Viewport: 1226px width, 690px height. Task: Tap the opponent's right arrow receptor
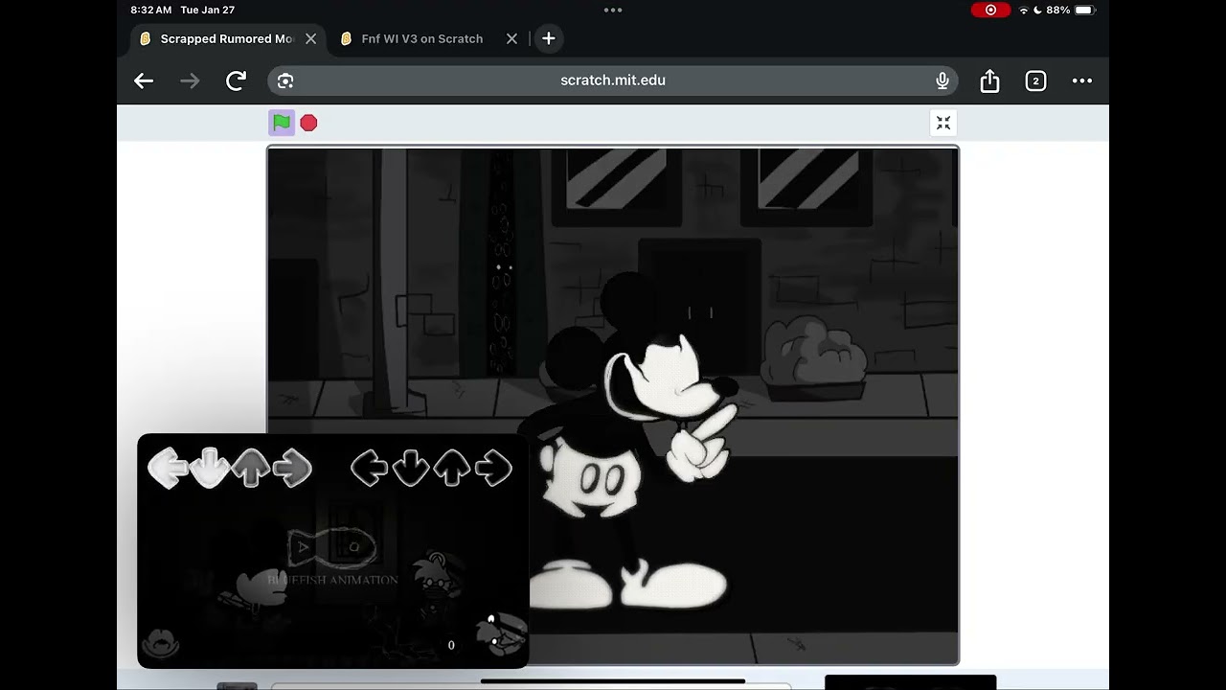(x=293, y=469)
